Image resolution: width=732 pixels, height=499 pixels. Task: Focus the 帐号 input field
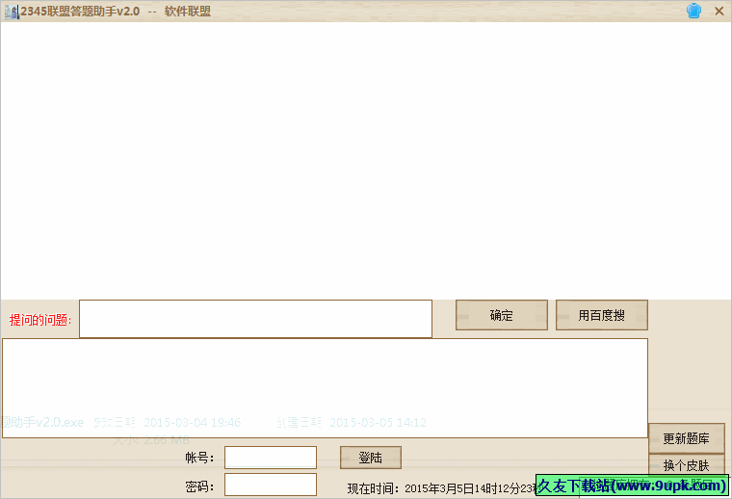pyautogui.click(x=271, y=458)
